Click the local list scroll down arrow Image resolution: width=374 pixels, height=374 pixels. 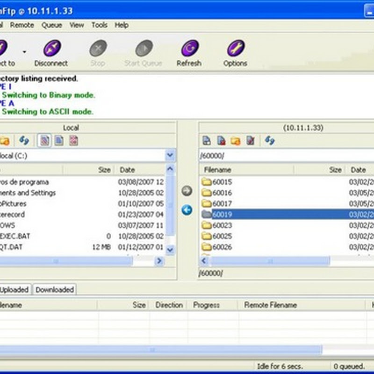point(170,250)
